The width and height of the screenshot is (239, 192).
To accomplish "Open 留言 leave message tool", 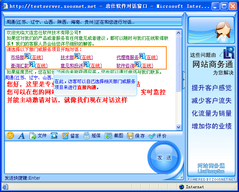I will pos(70,136).
